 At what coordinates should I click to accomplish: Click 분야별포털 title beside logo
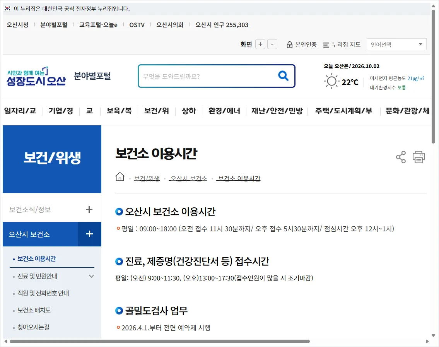point(92,76)
